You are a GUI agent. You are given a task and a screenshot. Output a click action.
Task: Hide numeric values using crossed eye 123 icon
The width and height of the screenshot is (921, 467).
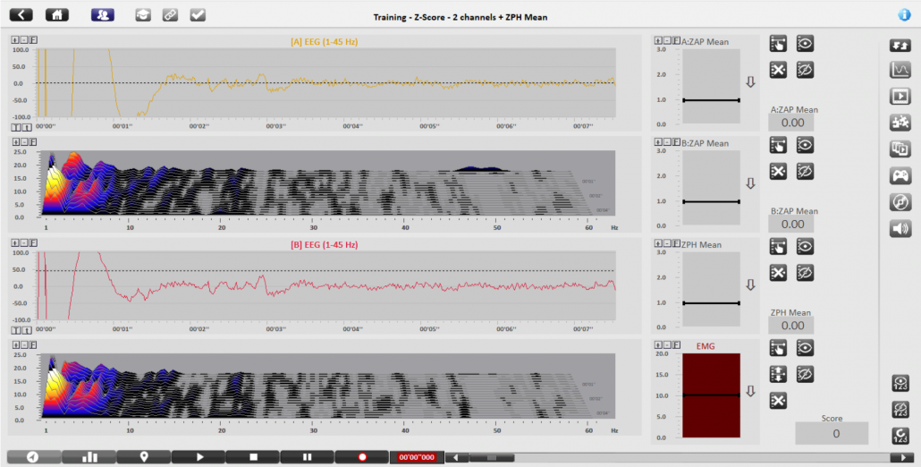(x=900, y=410)
